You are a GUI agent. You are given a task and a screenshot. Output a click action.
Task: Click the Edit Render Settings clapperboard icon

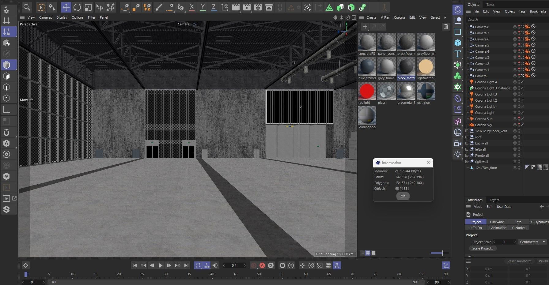click(258, 7)
